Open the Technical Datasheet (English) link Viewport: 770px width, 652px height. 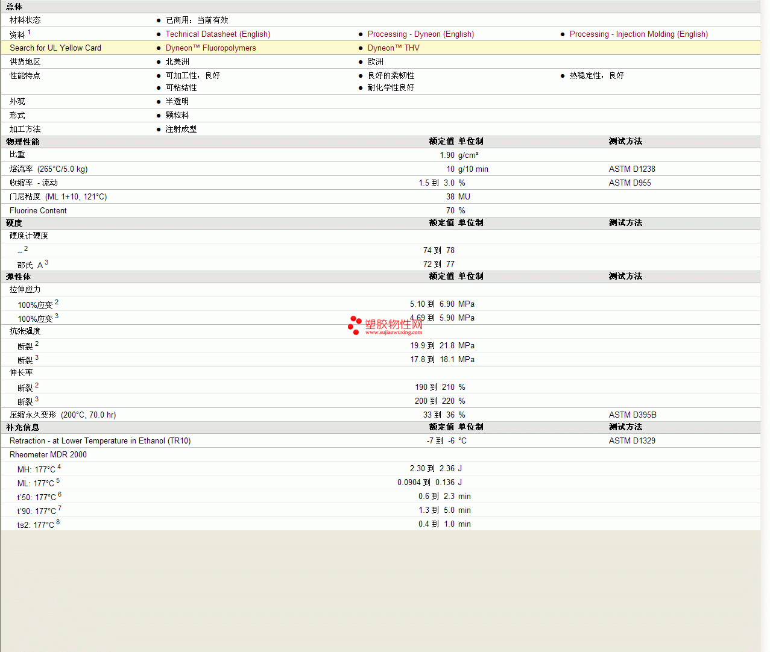point(218,34)
